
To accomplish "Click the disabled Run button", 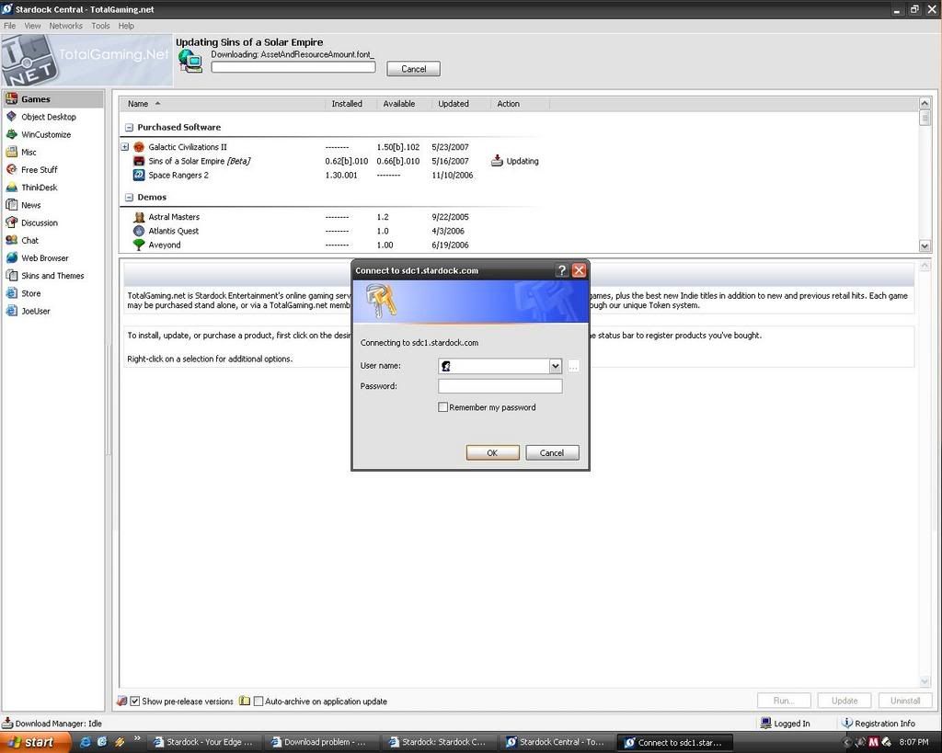I will 784,701.
